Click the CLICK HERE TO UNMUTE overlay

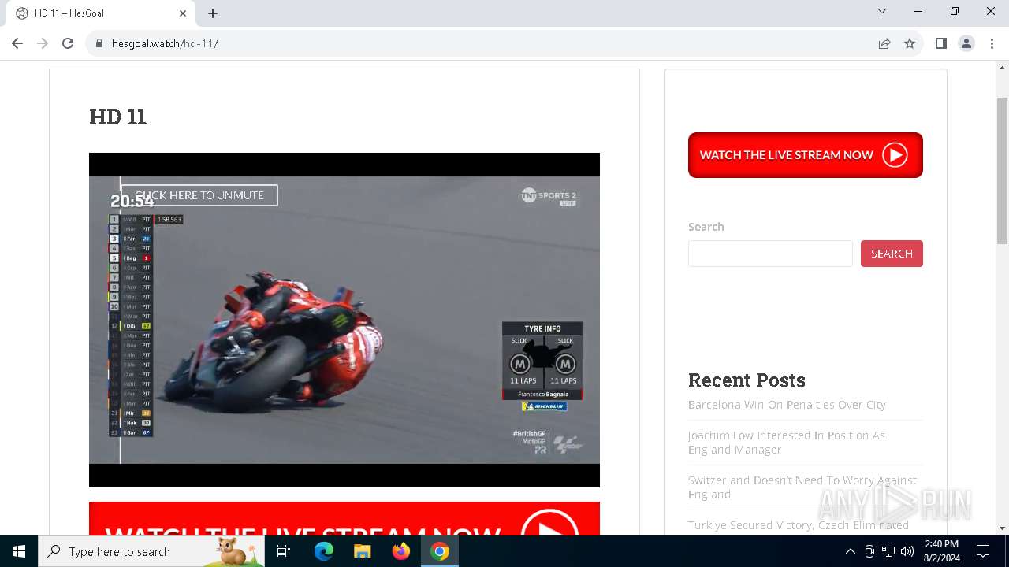[199, 195]
